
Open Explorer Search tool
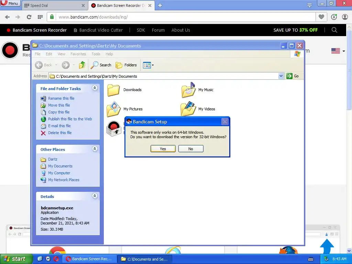[101, 65]
